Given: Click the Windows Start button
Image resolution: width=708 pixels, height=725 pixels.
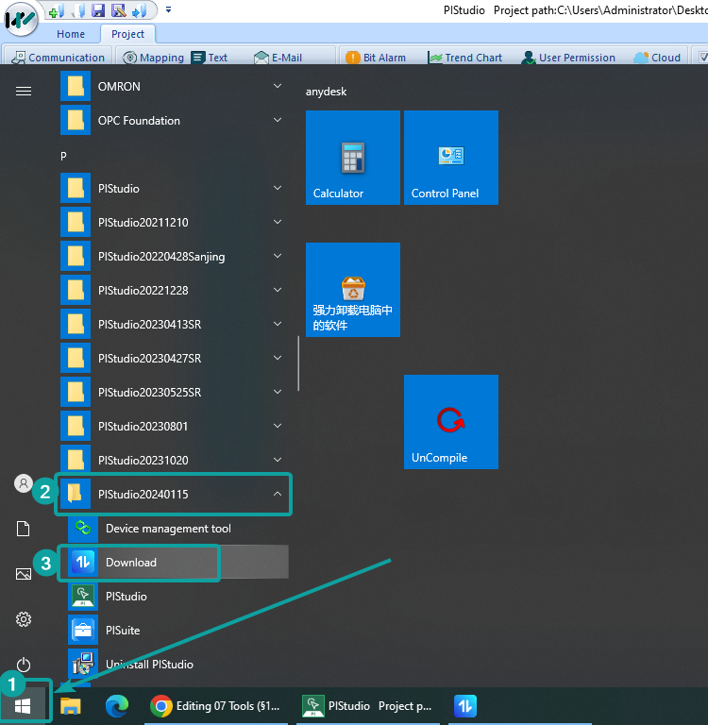Looking at the screenshot, I should tap(24, 705).
